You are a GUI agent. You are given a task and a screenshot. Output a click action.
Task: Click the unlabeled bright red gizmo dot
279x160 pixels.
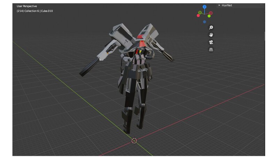(198, 16)
